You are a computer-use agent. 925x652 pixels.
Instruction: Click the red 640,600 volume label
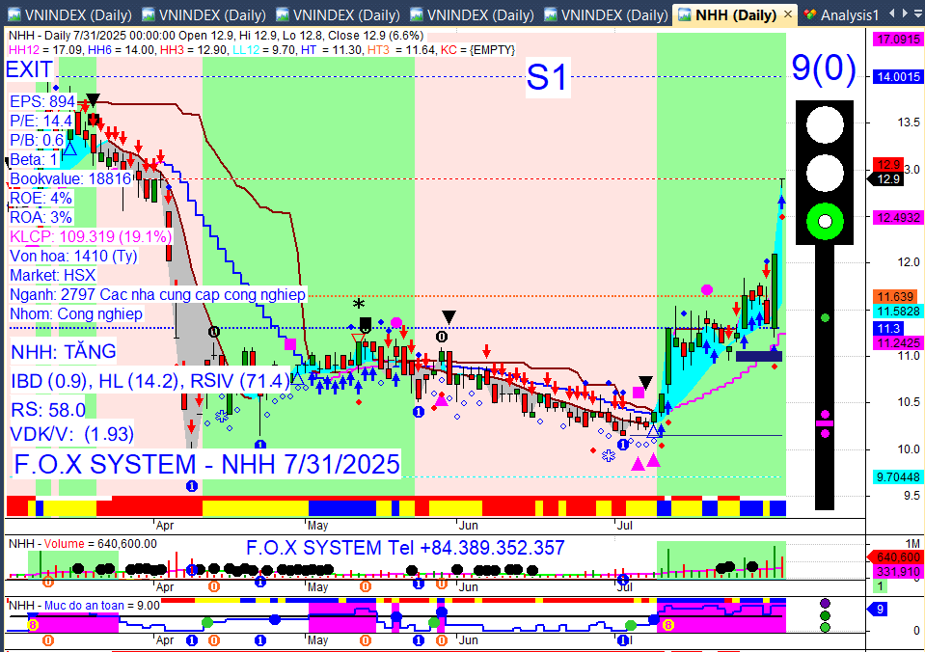pyautogui.click(x=897, y=557)
